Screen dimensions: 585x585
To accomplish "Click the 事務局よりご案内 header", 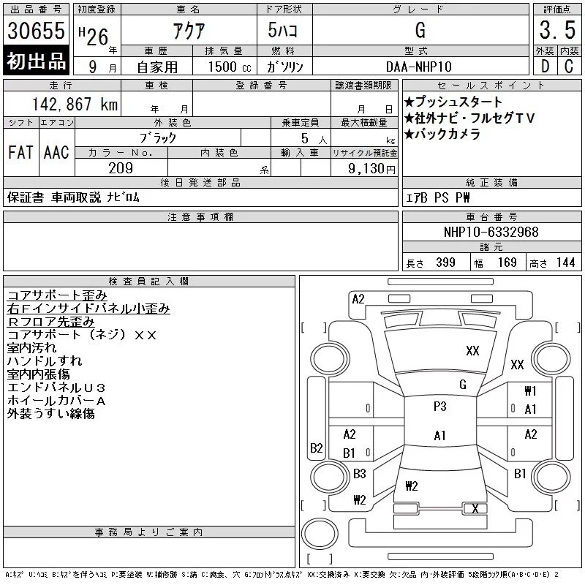I will pyautogui.click(x=149, y=532).
